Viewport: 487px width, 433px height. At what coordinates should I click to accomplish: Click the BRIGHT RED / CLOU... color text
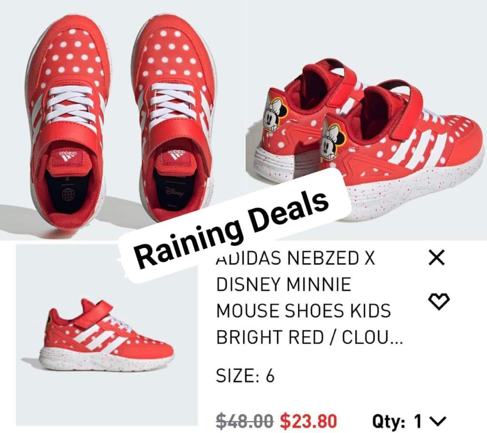309,337
